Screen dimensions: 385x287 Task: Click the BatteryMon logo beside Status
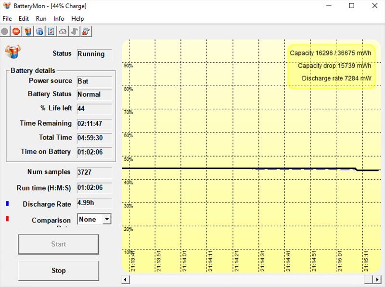click(13, 52)
